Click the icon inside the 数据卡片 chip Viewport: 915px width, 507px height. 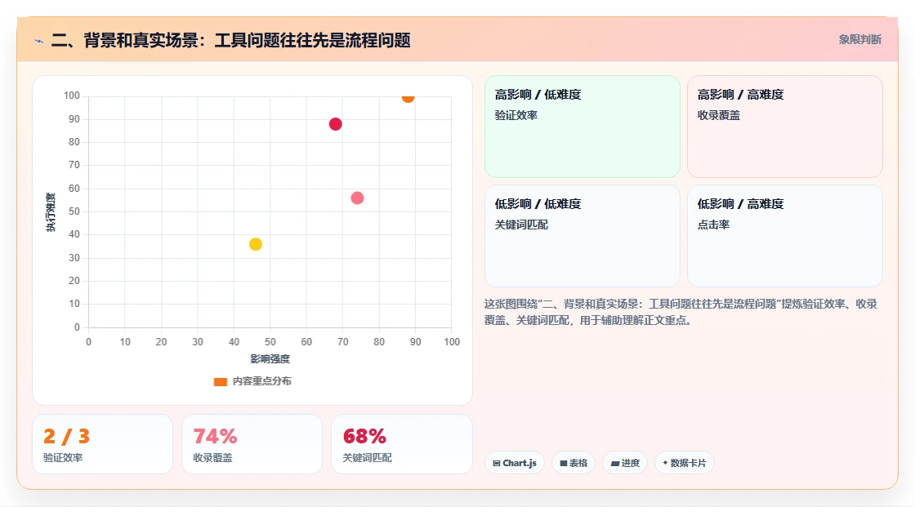point(665,463)
